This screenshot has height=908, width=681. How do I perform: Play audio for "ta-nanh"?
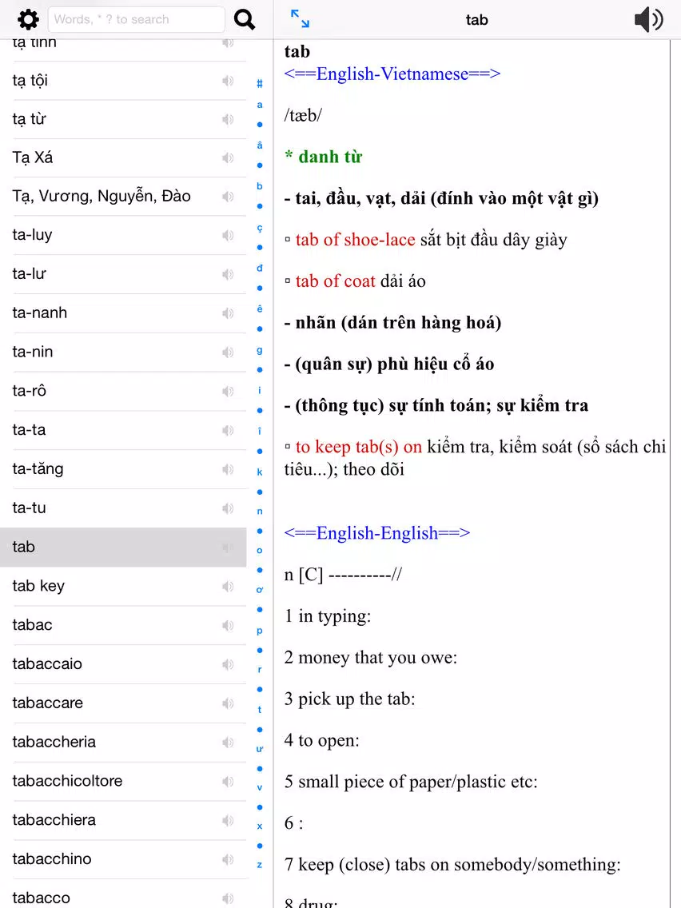[228, 313]
